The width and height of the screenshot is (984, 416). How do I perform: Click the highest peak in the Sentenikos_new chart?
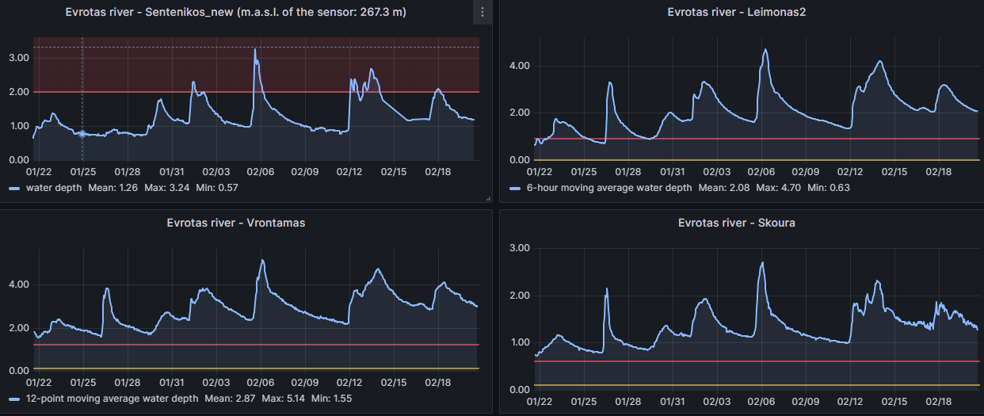(x=254, y=49)
